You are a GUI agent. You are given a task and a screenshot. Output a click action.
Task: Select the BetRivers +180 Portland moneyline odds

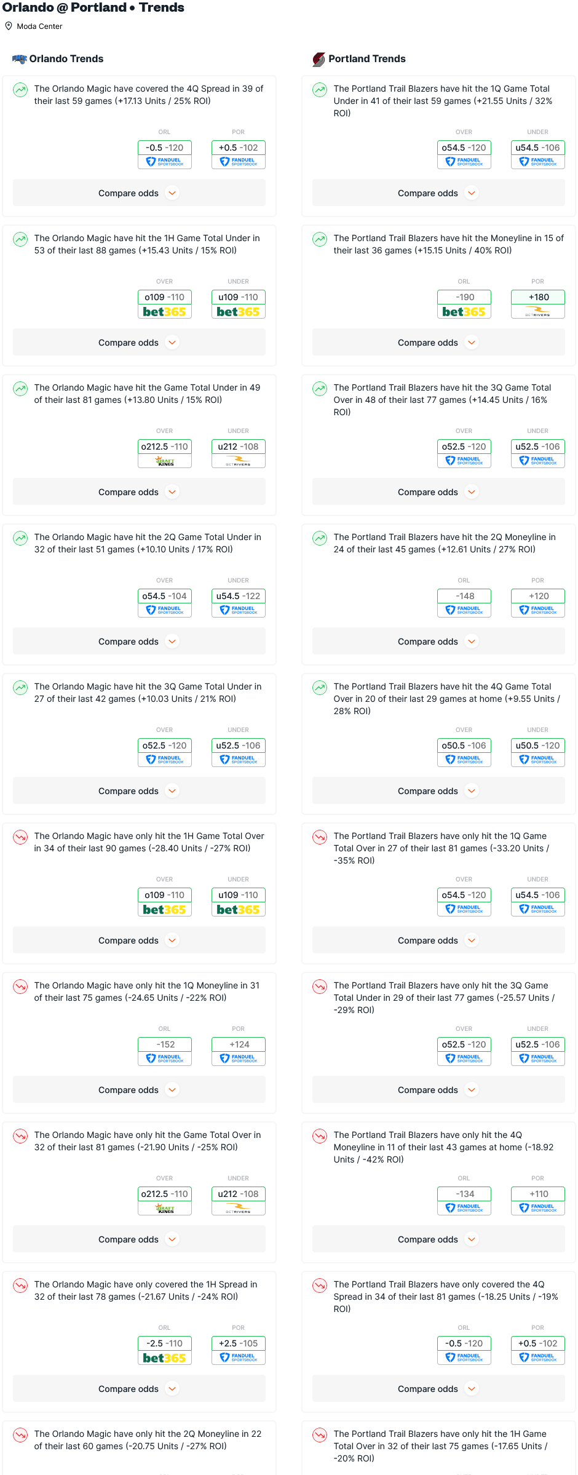click(x=538, y=304)
